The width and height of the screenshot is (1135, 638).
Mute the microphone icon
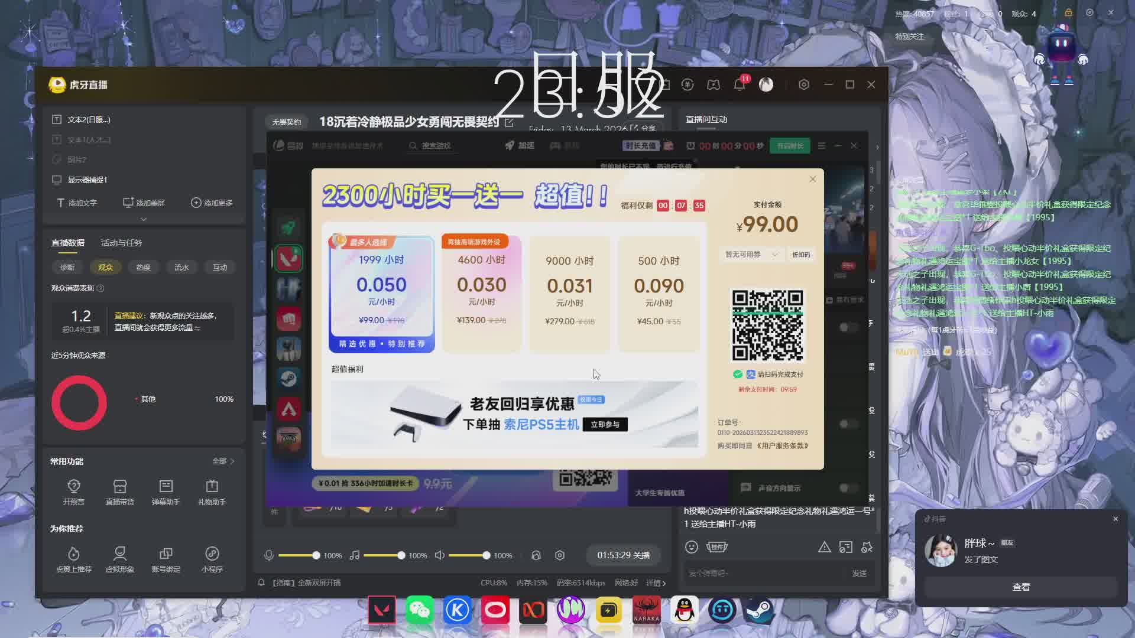tap(269, 555)
